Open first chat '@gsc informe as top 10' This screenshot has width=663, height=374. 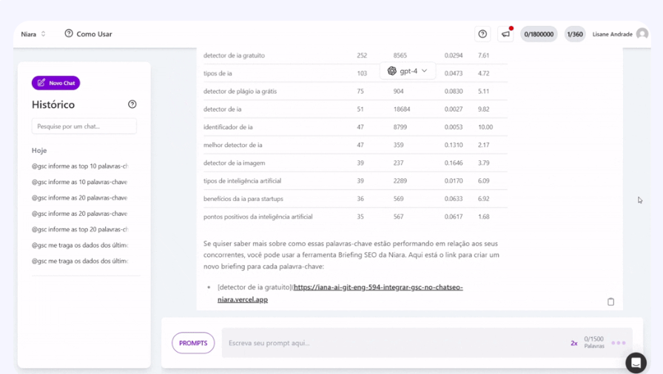[80, 166]
